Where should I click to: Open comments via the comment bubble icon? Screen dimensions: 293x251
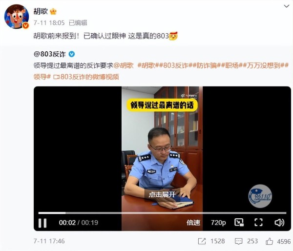click(238, 241)
